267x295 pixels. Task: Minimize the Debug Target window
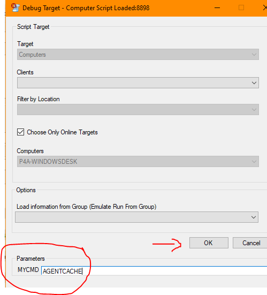click(x=217, y=7)
